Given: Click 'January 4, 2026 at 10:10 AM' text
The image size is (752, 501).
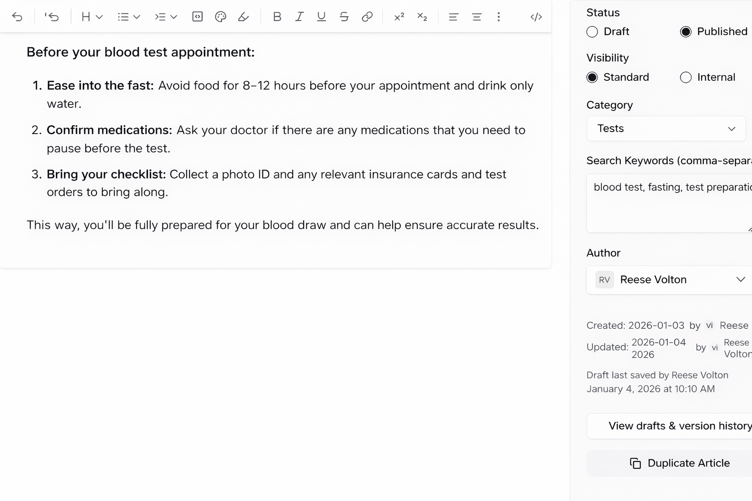Looking at the screenshot, I should tap(651, 389).
